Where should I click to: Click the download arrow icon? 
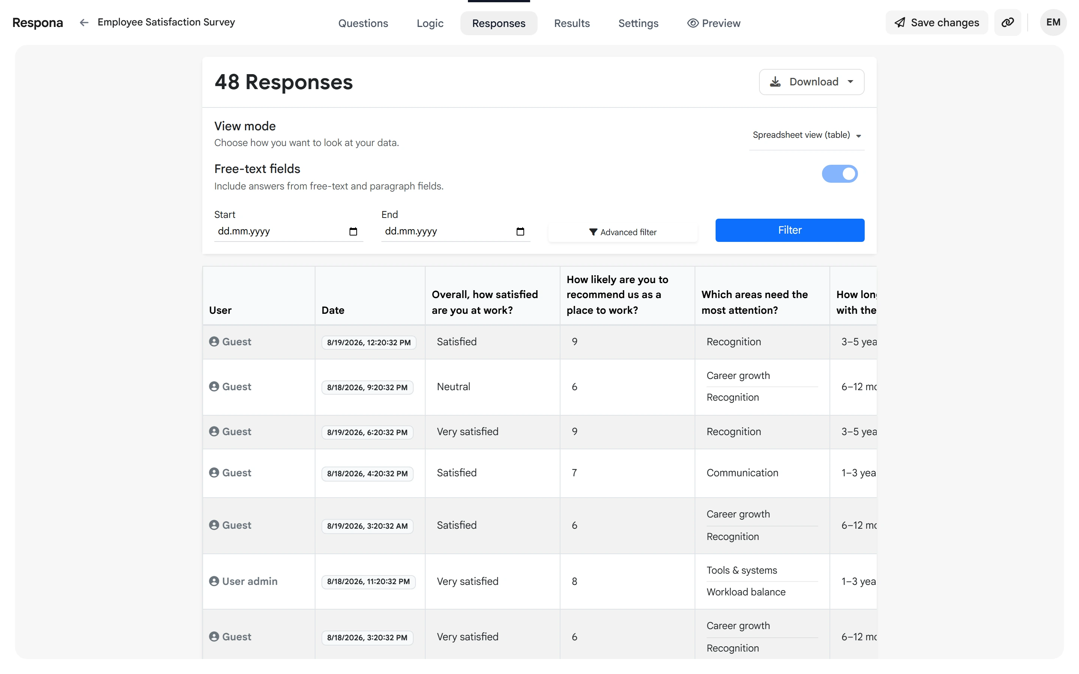tap(776, 82)
